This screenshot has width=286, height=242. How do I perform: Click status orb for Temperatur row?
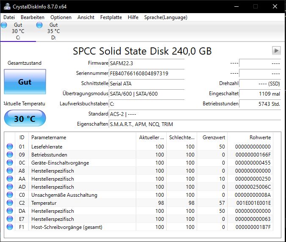(10, 203)
